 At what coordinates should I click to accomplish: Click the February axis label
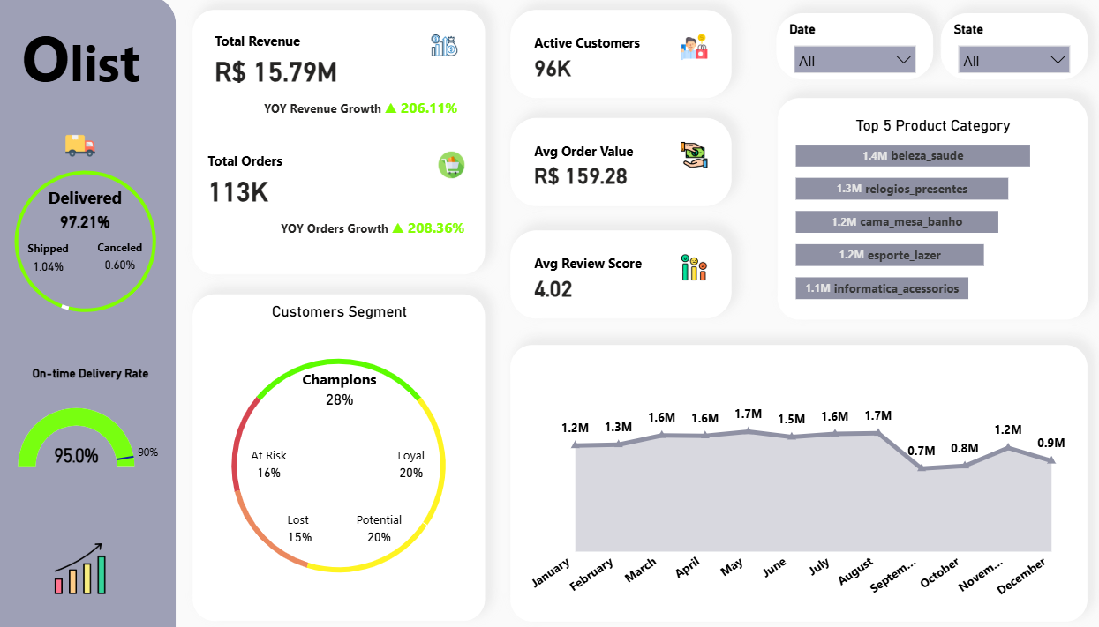coord(593,574)
